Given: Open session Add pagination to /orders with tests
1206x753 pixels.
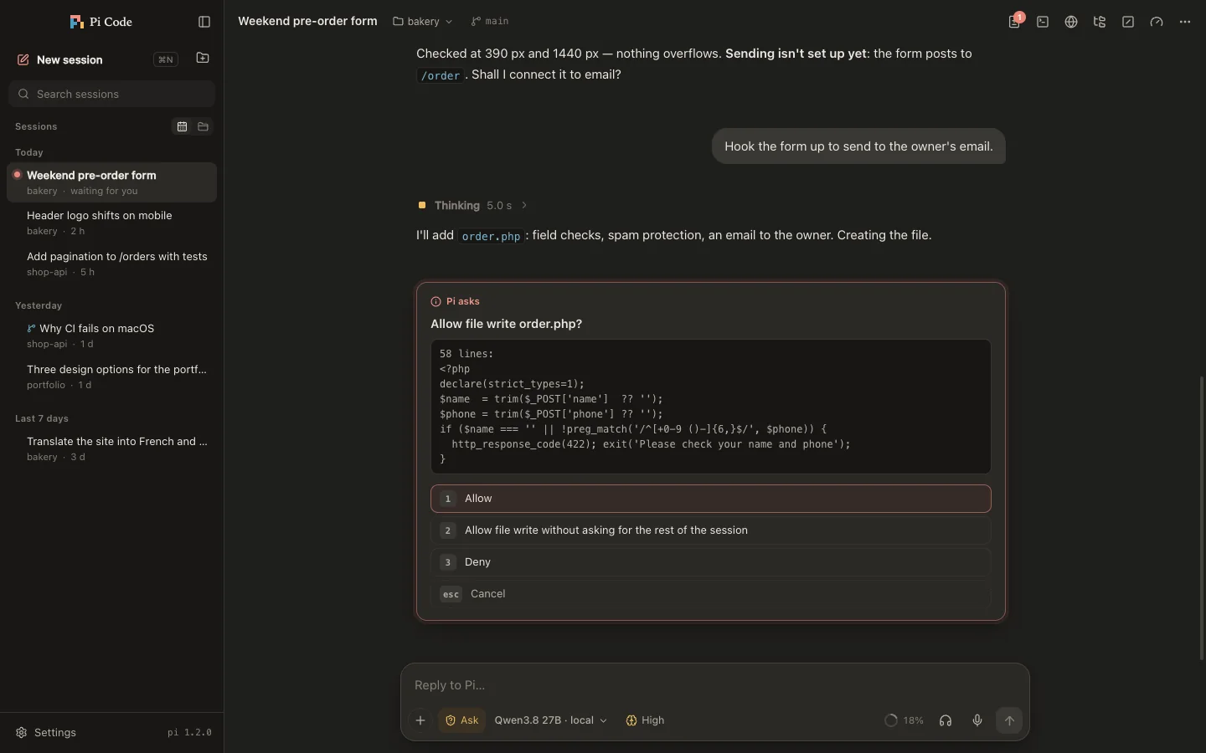Looking at the screenshot, I should 111,264.
